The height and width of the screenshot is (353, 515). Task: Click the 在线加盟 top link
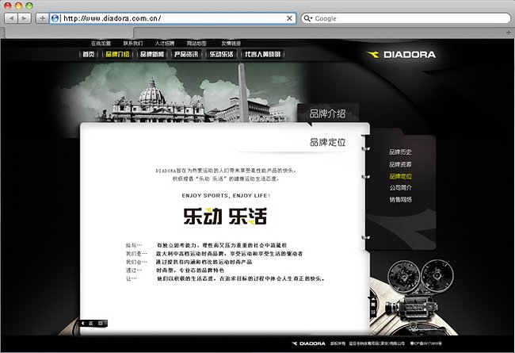(x=101, y=43)
